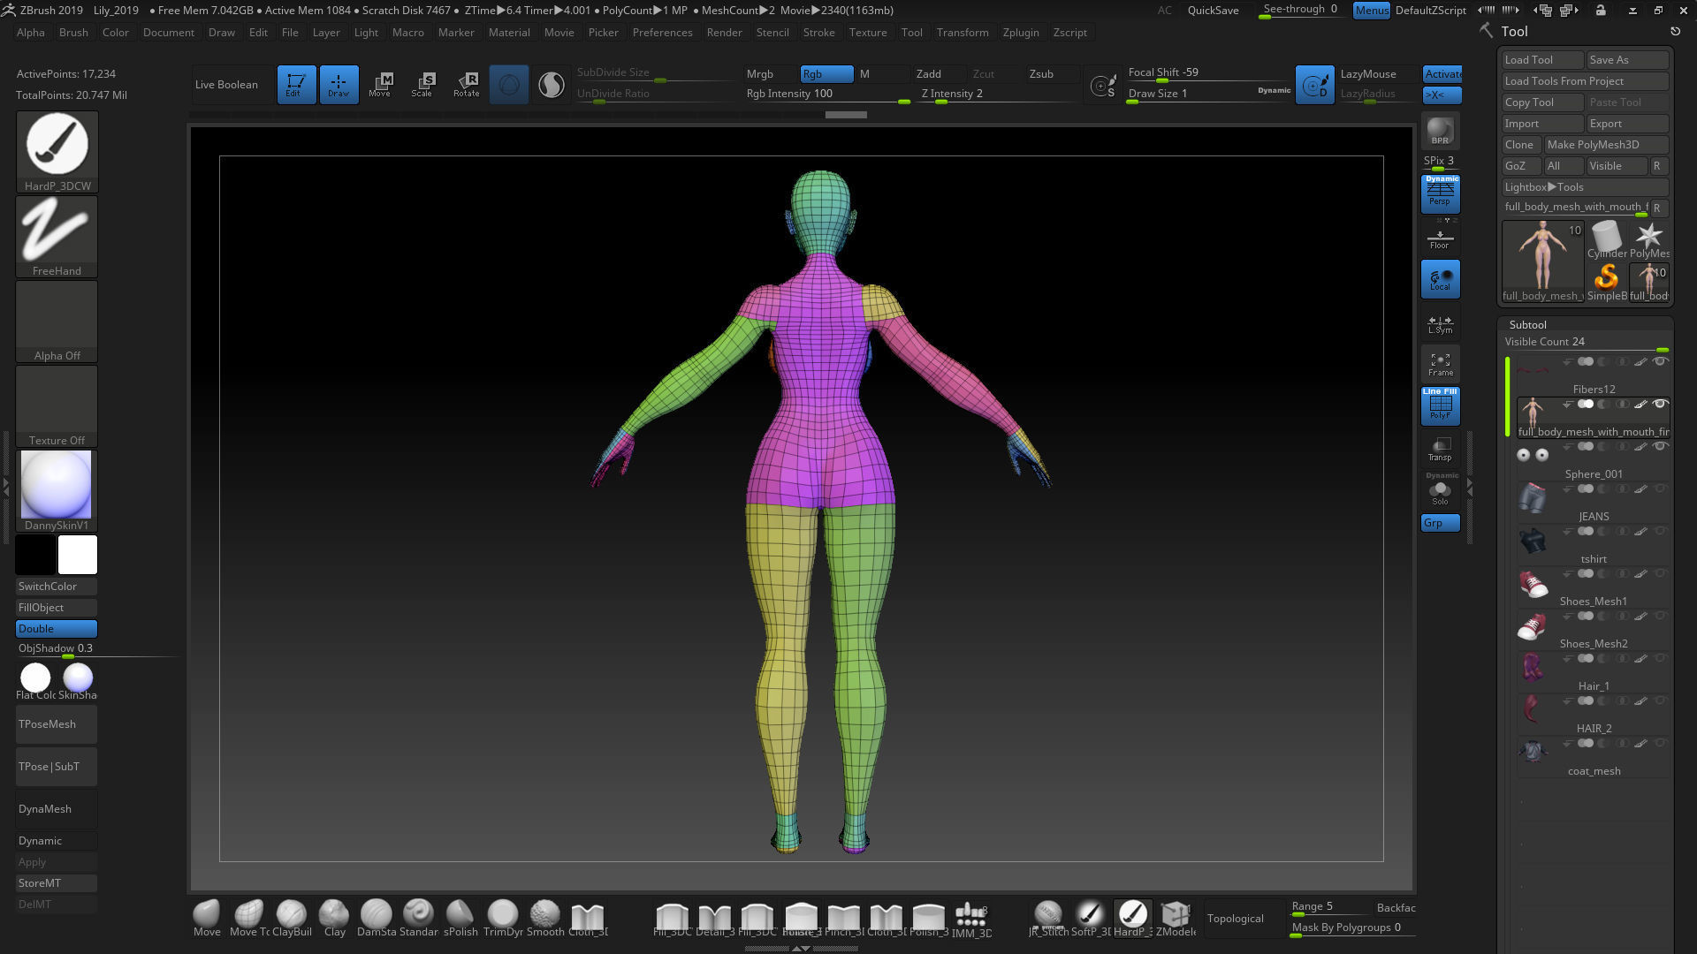
Task: Adjust the Rgb Intensity slider
Action: point(827,95)
